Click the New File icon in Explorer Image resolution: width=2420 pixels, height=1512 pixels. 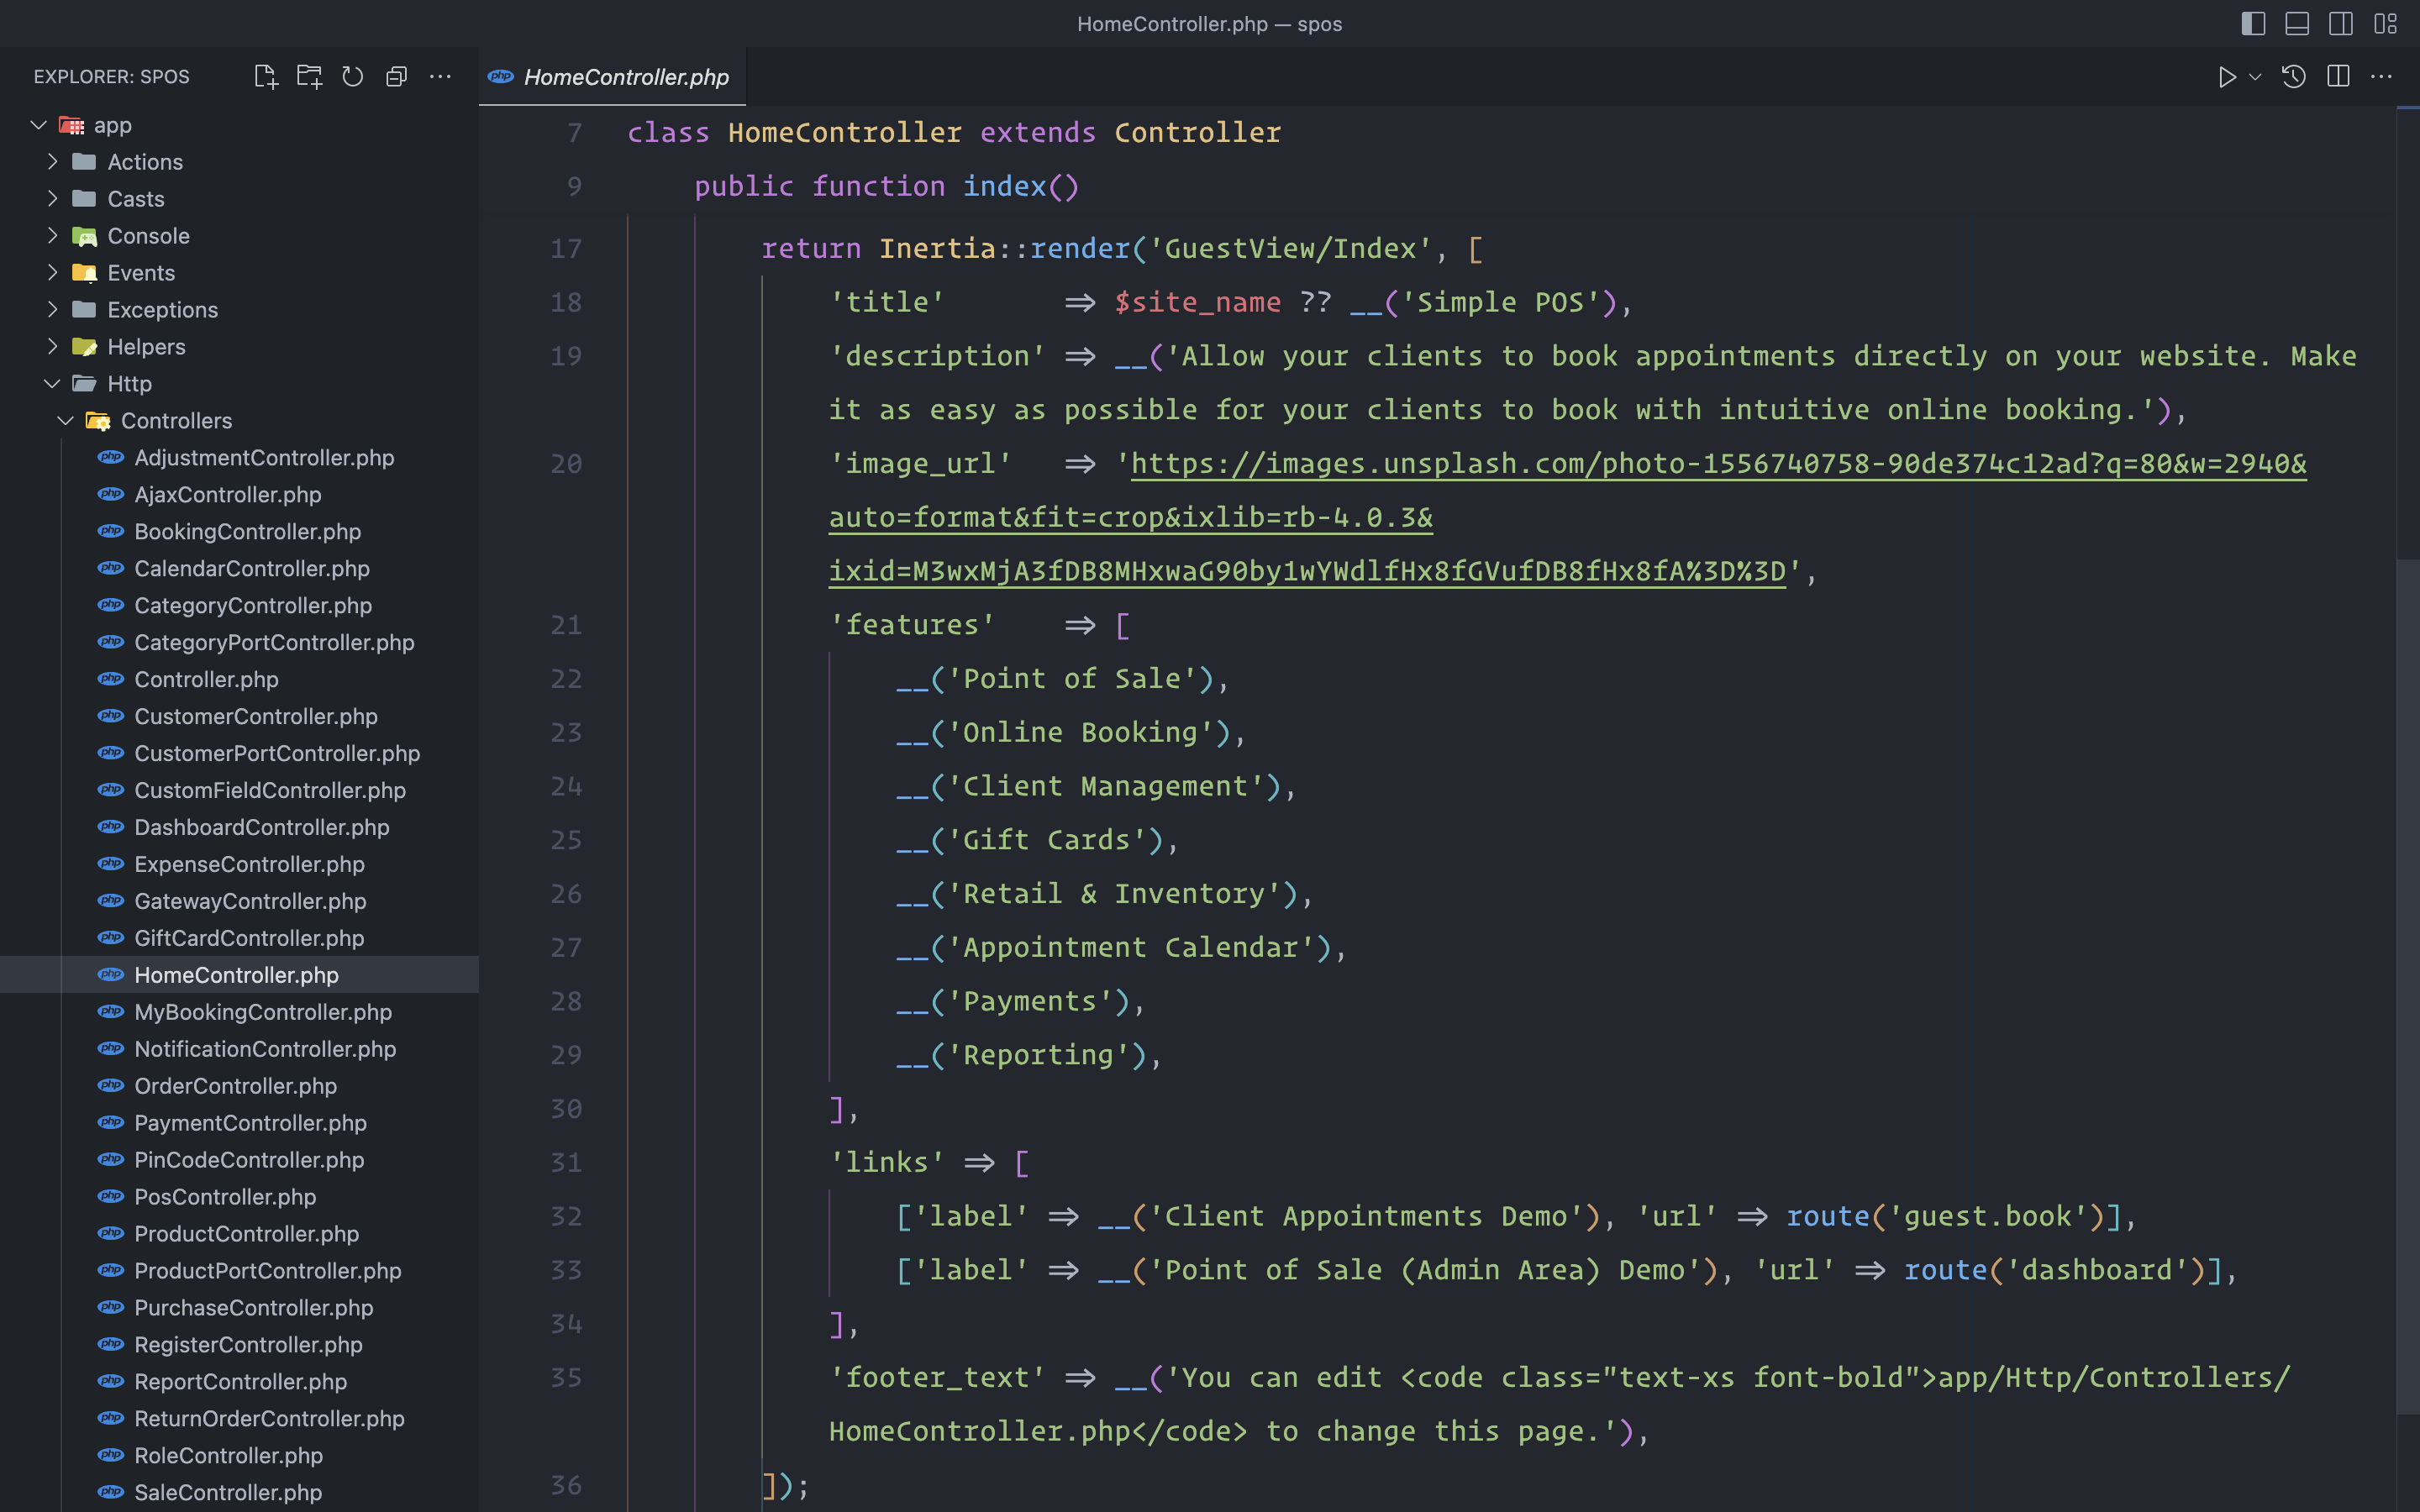pyautogui.click(x=265, y=77)
